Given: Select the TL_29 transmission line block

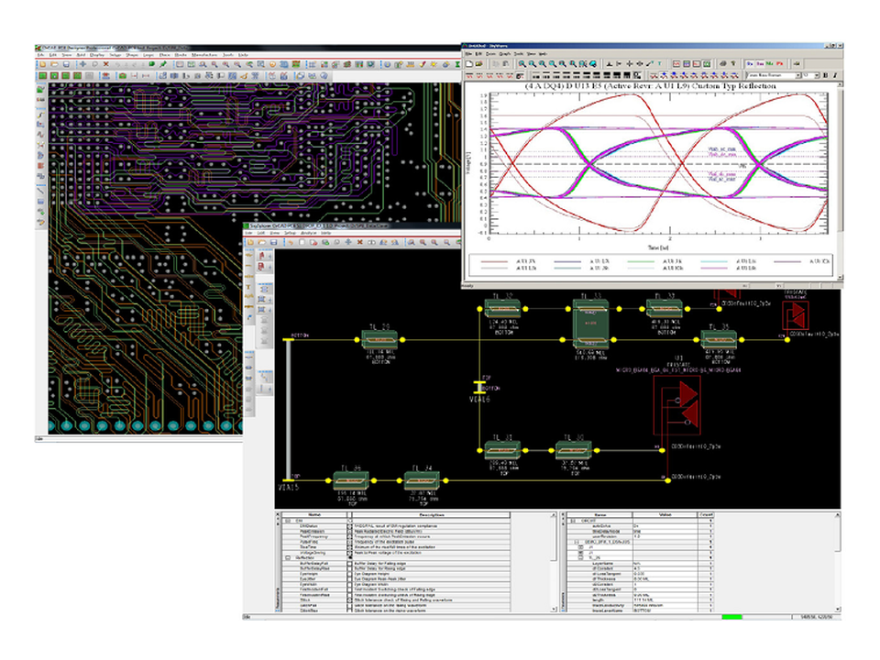Looking at the screenshot, I should point(379,339).
